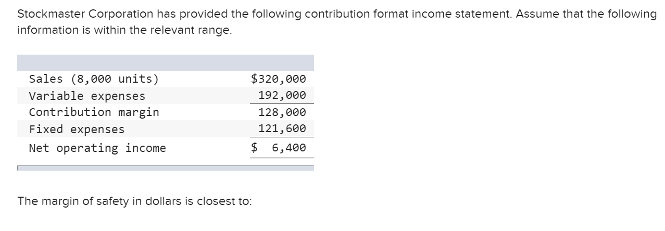665x231 pixels.
Task: Select the 6,400 net operating income value
Action: click(x=289, y=148)
